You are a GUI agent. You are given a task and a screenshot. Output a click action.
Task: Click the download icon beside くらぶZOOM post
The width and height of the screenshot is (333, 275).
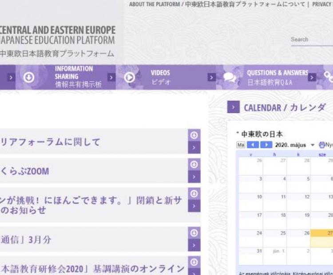(194, 165)
